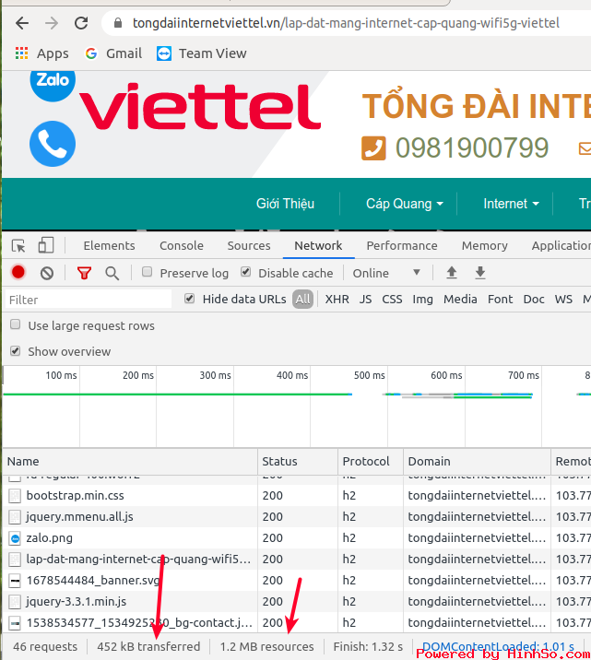Filter requests by JS
The height and width of the screenshot is (660, 591).
(x=365, y=299)
